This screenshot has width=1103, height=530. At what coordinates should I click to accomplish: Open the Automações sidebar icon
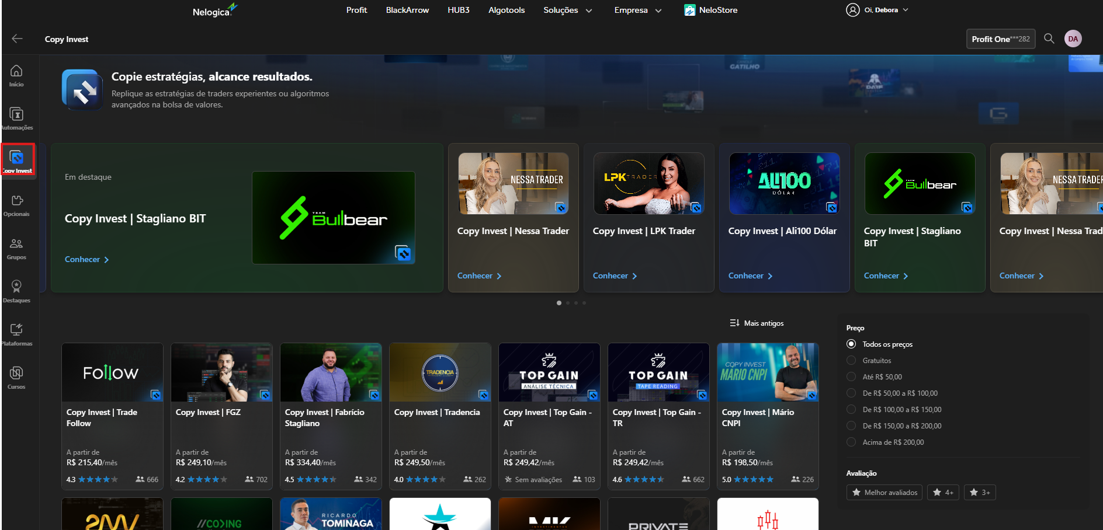tap(16, 114)
